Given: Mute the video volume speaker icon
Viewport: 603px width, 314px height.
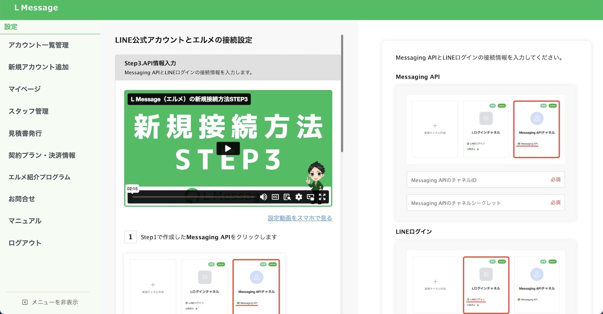Looking at the screenshot, I should [264, 197].
